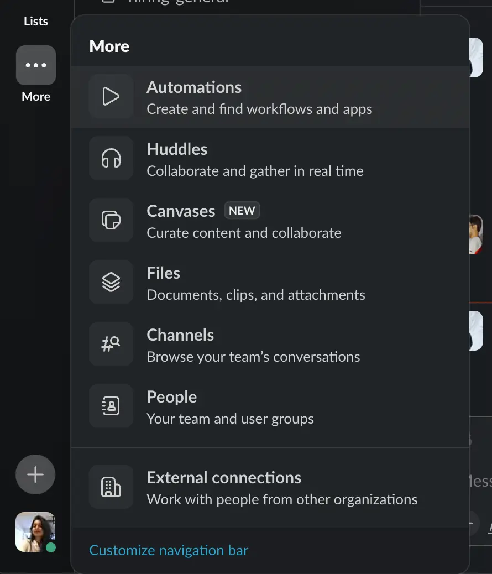Viewport: 492px width, 574px height.
Task: Open Canvases from the More menu
Action: coord(270,221)
